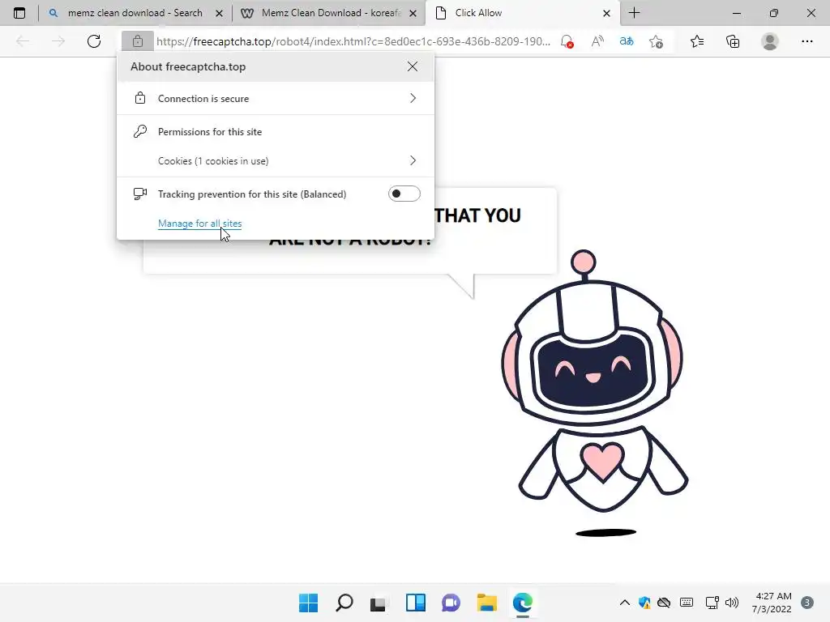Open Widgets from taskbar
The width and height of the screenshot is (830, 622).
(416, 603)
